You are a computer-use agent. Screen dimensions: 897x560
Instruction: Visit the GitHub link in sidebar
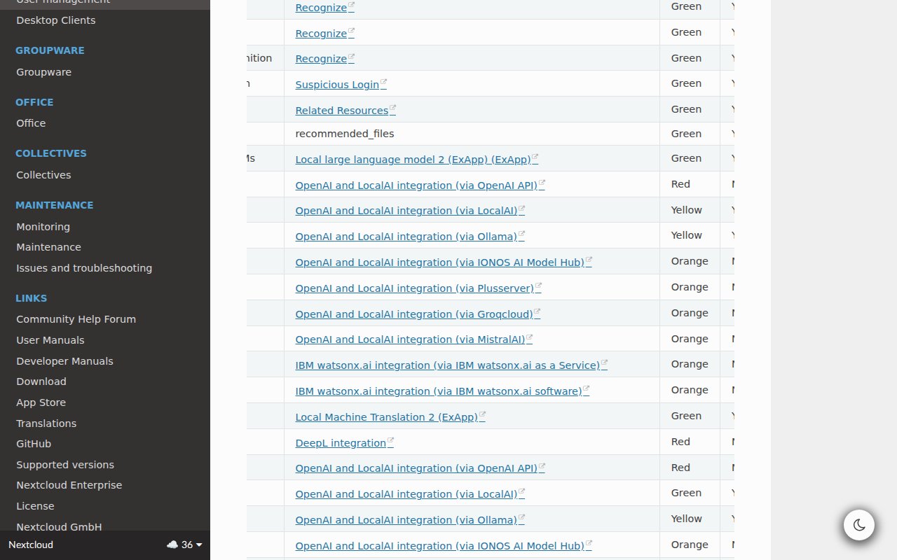pos(34,444)
